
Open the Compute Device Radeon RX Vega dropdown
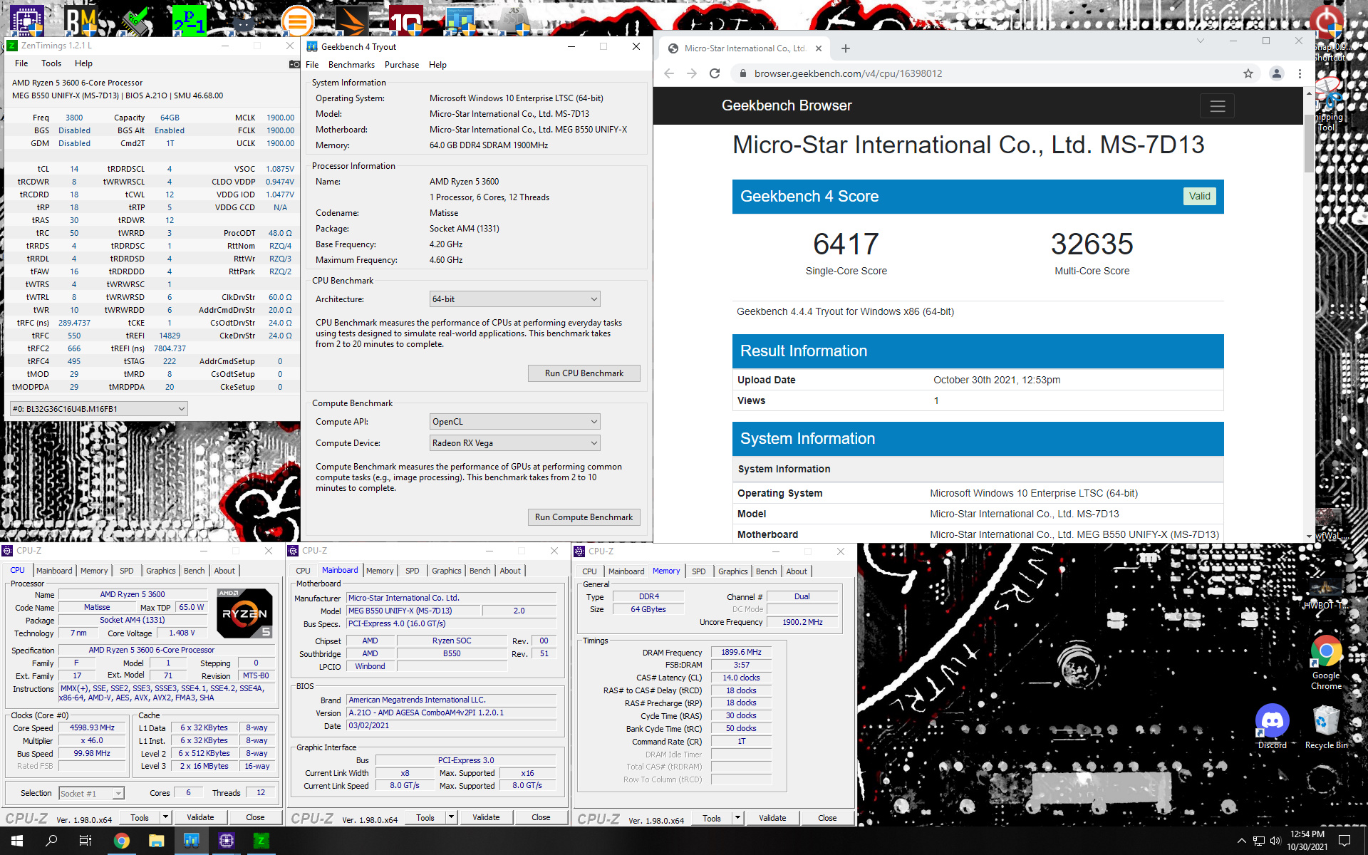tap(514, 443)
